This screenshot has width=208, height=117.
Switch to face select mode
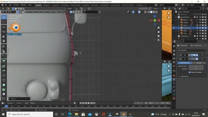pos(23,12)
